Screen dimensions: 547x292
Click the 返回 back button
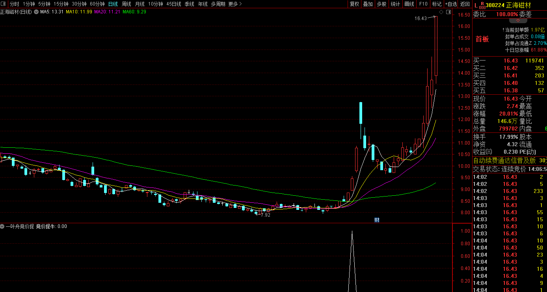pyautogui.click(x=465, y=4)
